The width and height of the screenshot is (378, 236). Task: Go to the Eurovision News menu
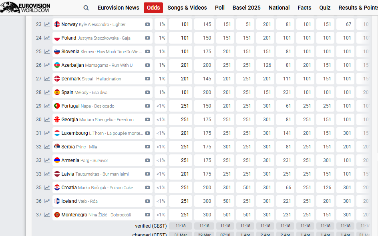(x=119, y=8)
